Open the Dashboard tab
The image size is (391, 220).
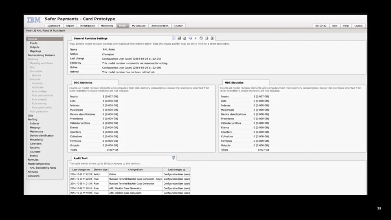point(54,26)
